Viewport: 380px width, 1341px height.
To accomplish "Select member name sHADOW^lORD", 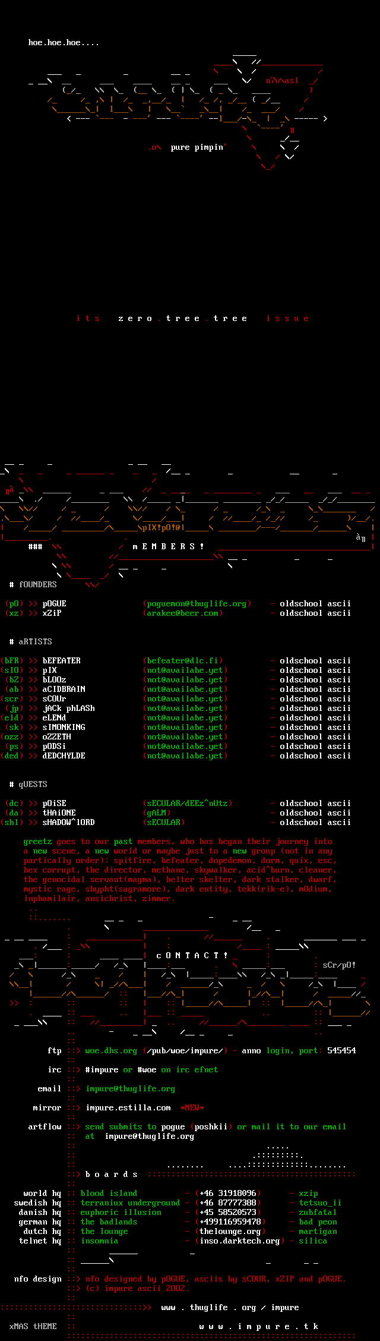I will (x=68, y=822).
